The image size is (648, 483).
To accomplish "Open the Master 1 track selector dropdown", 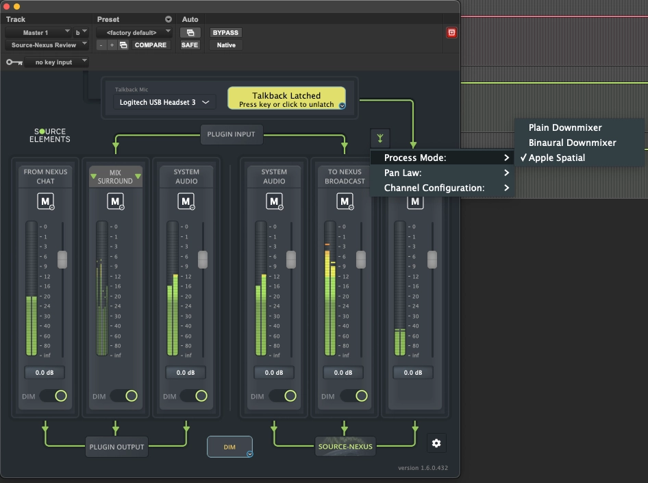I will (x=38, y=33).
